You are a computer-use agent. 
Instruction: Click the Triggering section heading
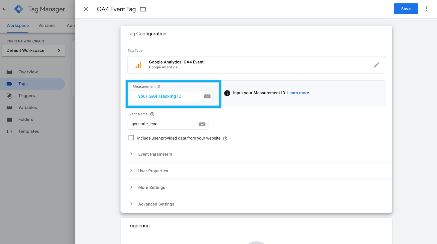(139, 226)
